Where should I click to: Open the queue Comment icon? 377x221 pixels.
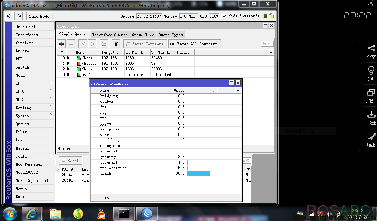pos(104,44)
